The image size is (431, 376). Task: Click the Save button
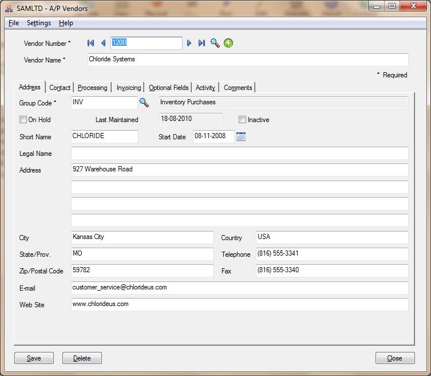[x=34, y=358]
